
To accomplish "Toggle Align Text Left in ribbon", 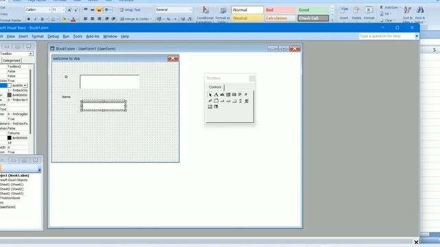I will click(85, 19).
